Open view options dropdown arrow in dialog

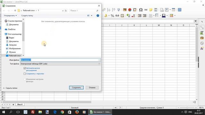pyautogui.click(x=92, y=16)
